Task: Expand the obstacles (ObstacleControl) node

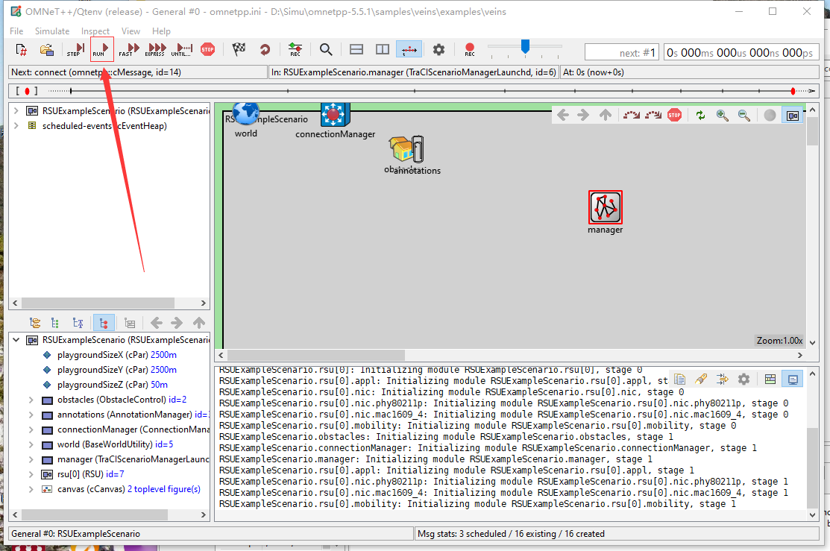Action: click(x=31, y=400)
